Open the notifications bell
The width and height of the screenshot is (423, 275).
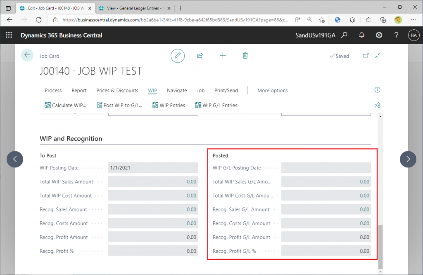tap(361, 35)
